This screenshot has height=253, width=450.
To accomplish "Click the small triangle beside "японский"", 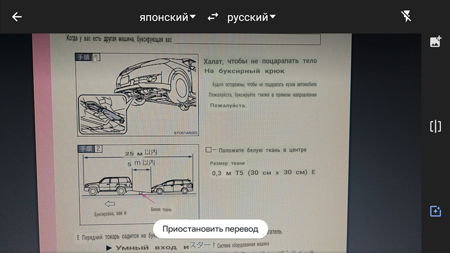I will pyautogui.click(x=193, y=17).
